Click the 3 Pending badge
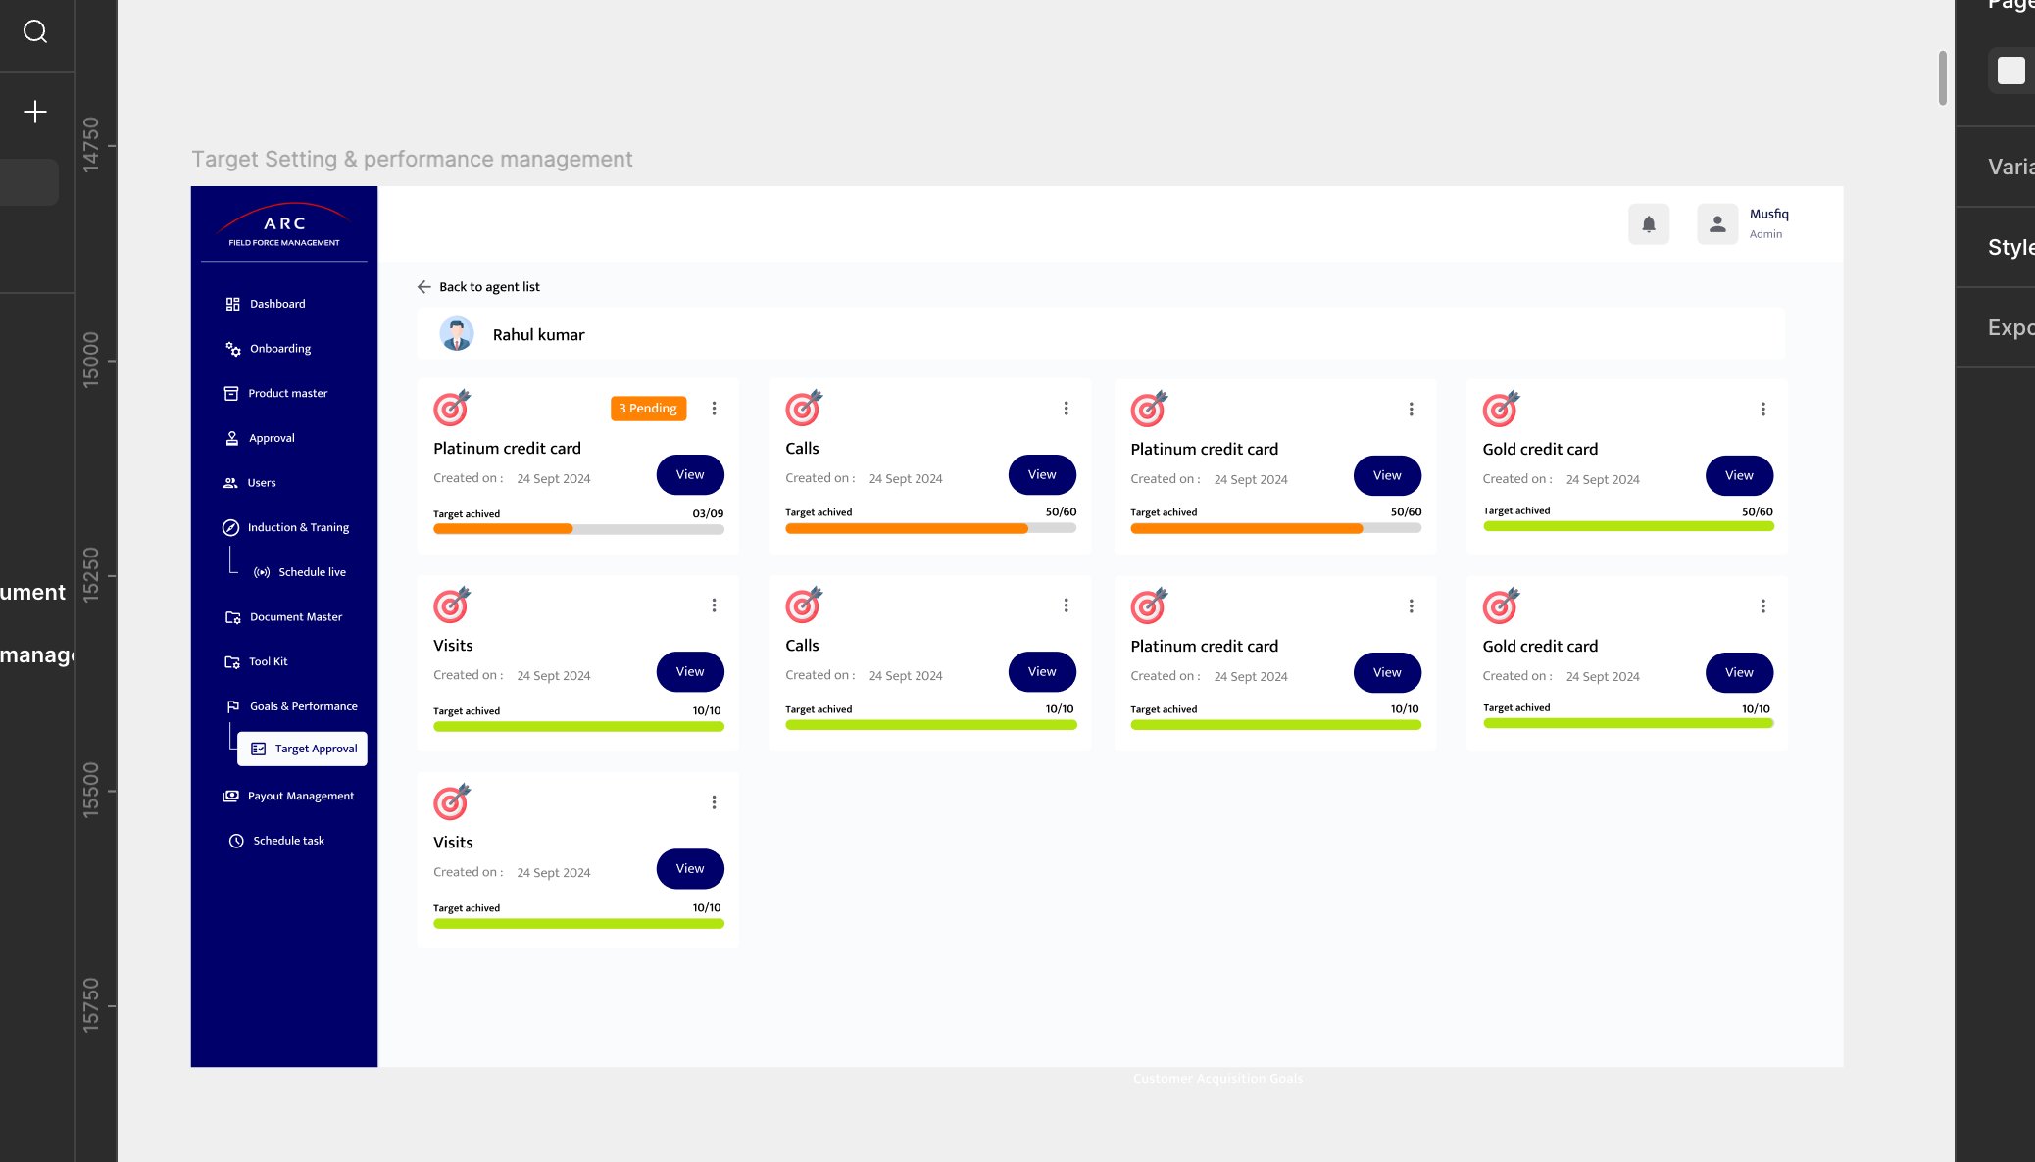 [648, 409]
